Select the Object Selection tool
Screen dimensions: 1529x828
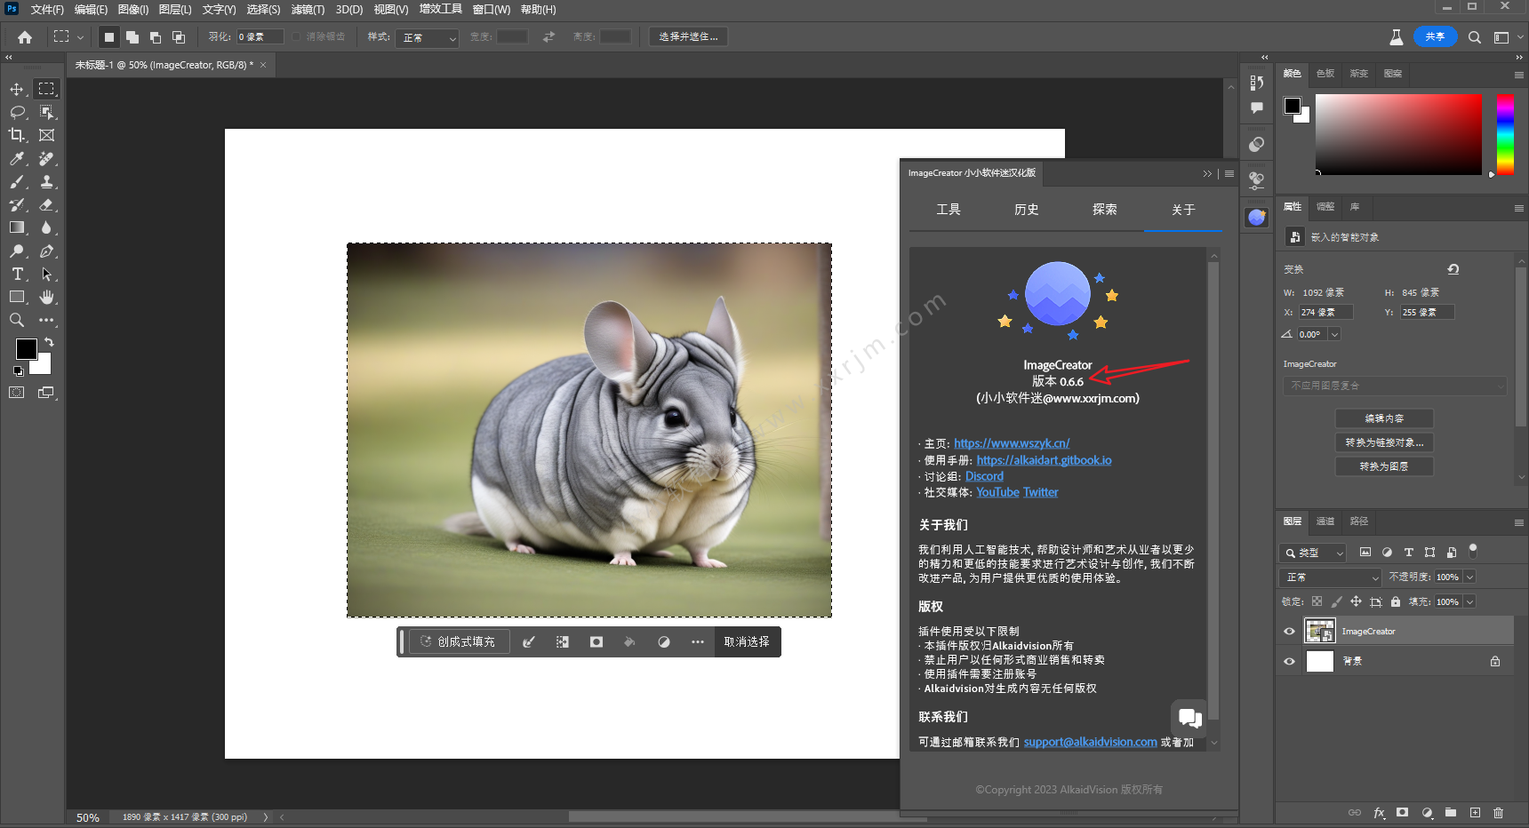click(x=47, y=112)
